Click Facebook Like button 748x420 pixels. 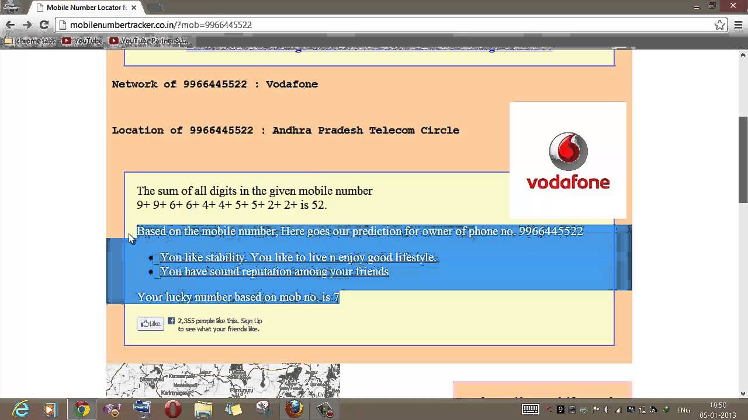click(x=150, y=324)
